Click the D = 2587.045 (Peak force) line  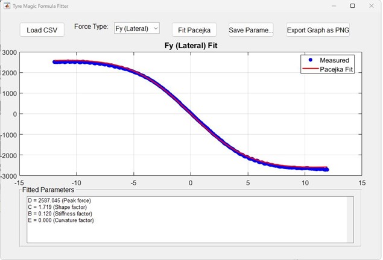tap(59, 200)
